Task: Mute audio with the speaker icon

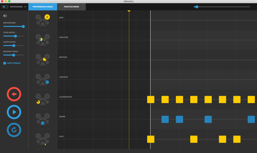Action: [5, 16]
